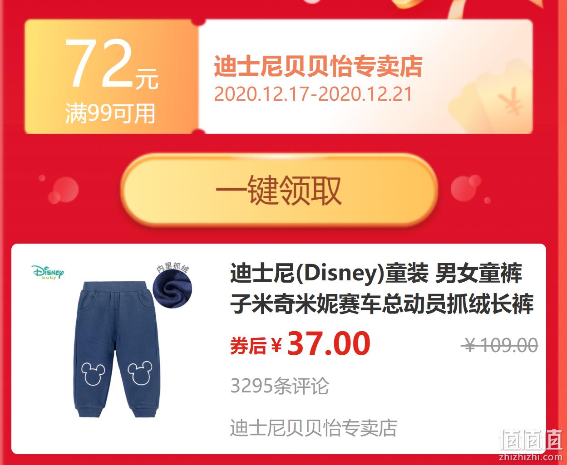Open store 迪士尼贝贝怡专卖店 under product
This screenshot has height=465, width=567.
313,428
